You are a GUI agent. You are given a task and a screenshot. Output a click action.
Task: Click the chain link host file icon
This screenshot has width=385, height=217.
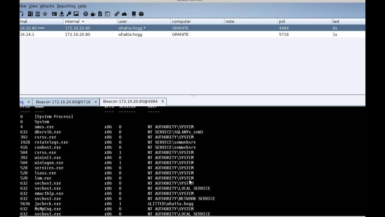117,14
